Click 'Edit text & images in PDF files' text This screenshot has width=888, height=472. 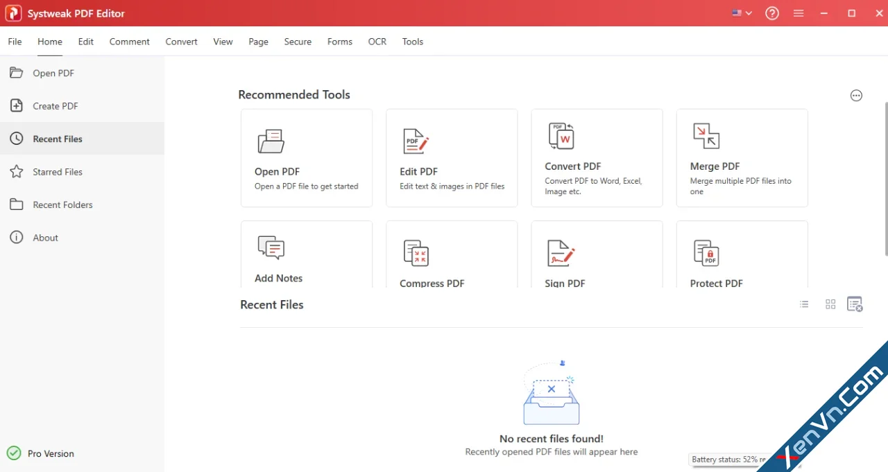(x=452, y=186)
